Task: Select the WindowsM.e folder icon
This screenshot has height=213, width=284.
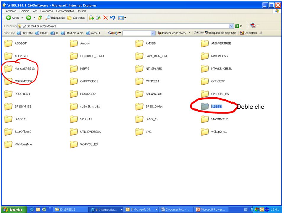Action: click(8, 144)
